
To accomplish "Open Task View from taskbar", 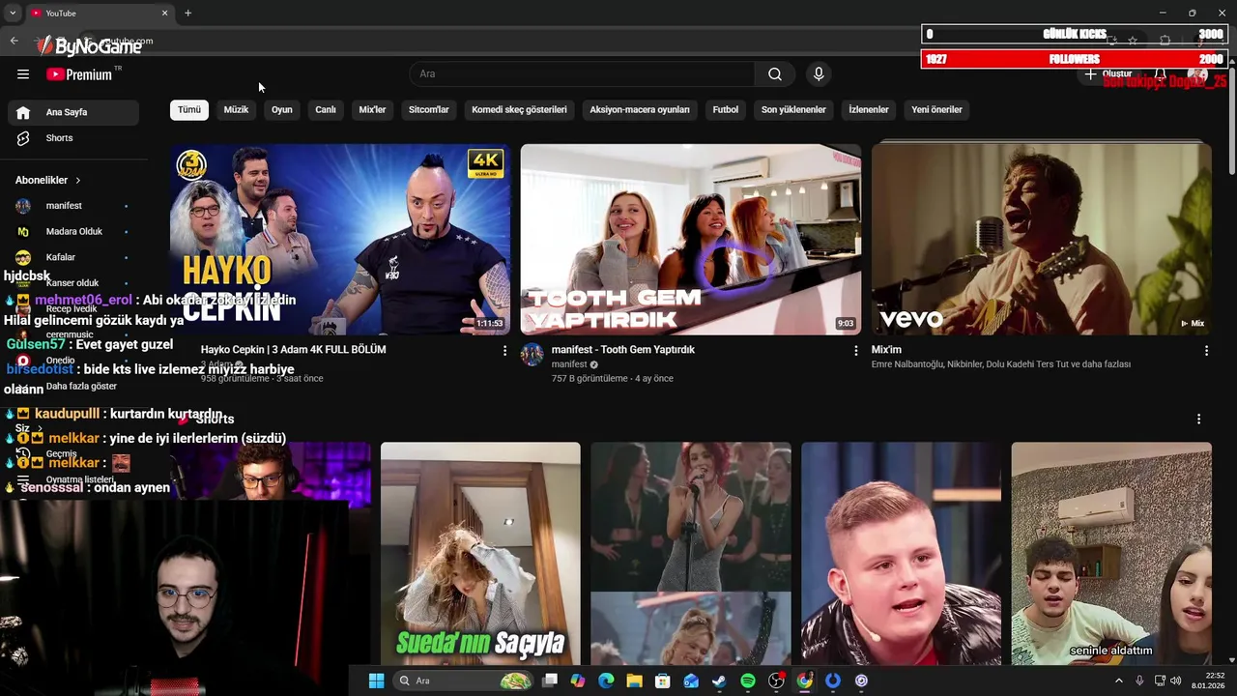I will (550, 681).
